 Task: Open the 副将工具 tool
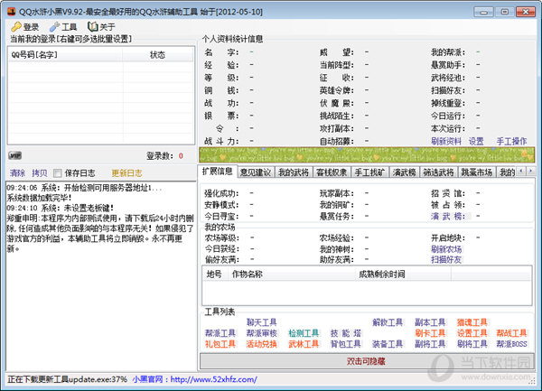tap(430, 344)
